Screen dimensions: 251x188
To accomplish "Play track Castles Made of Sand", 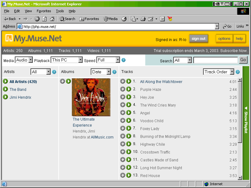I will (129, 159).
